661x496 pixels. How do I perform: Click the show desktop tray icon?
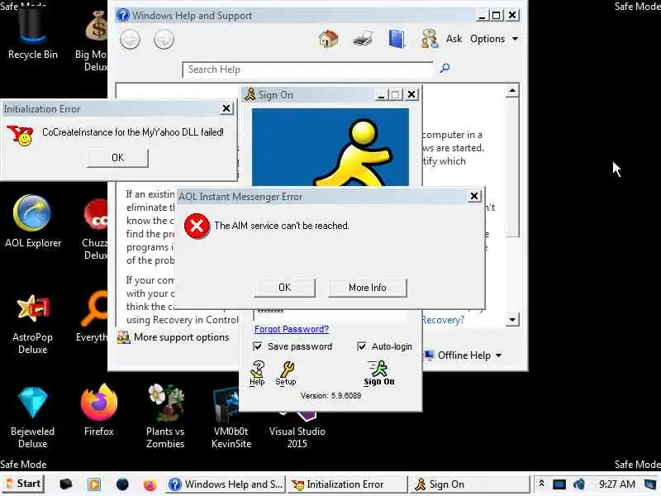(x=650, y=484)
